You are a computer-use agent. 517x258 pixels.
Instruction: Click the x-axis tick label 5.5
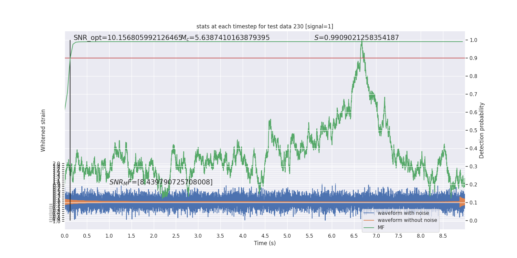pyautogui.click(x=310, y=236)
